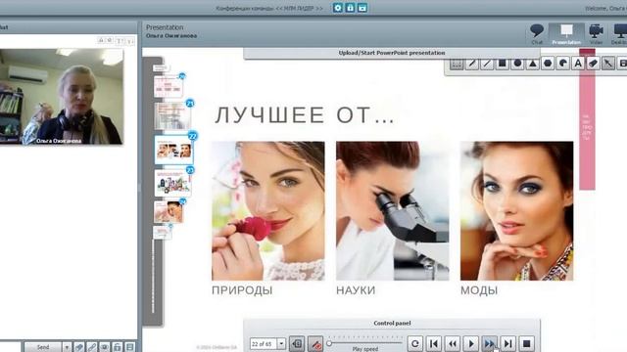The height and width of the screenshot is (352, 627).
Task: Select slide thumbnail number 23
Action: tap(172, 183)
